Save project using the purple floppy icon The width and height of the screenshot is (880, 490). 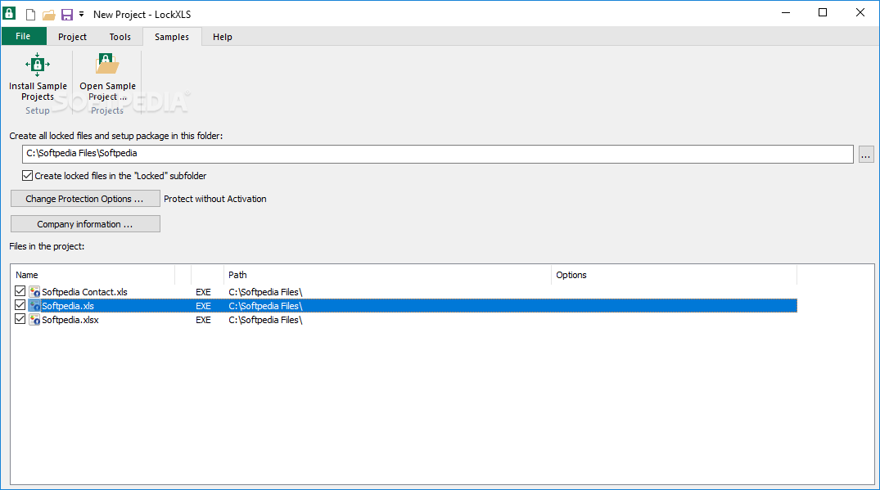(x=67, y=15)
